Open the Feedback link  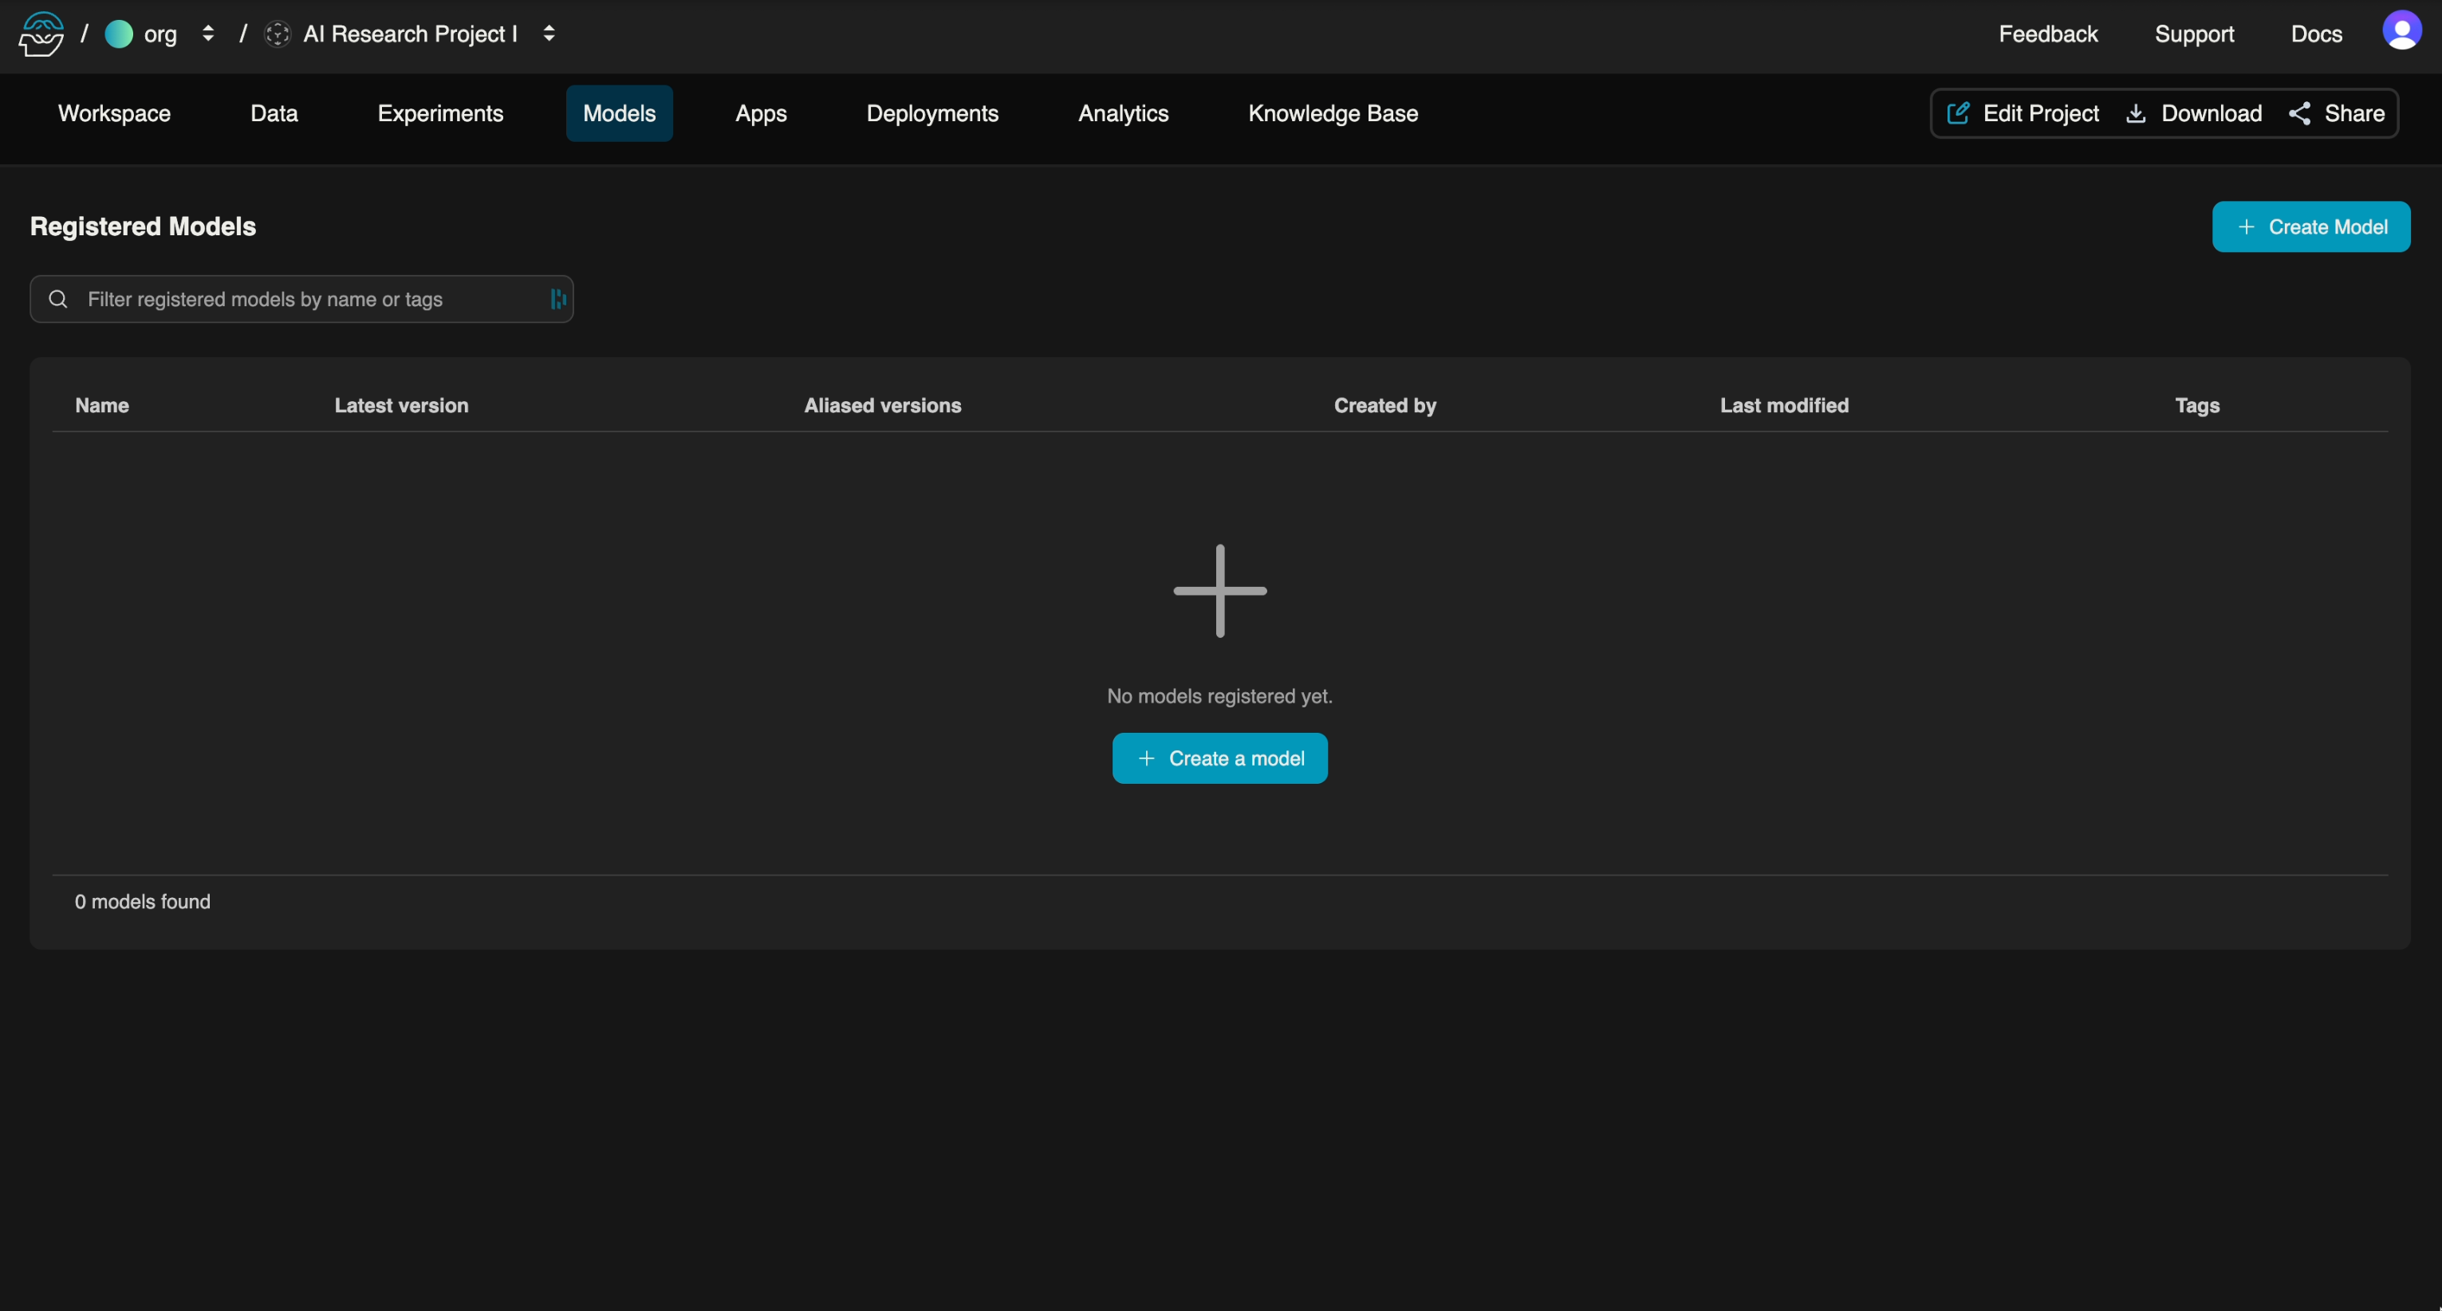tap(2048, 34)
